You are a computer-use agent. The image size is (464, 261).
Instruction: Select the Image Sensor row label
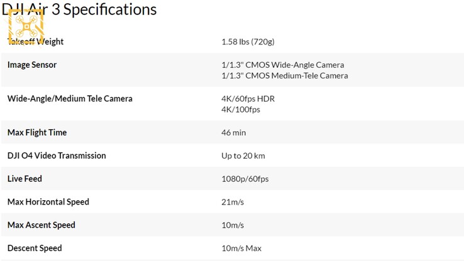[x=32, y=65]
